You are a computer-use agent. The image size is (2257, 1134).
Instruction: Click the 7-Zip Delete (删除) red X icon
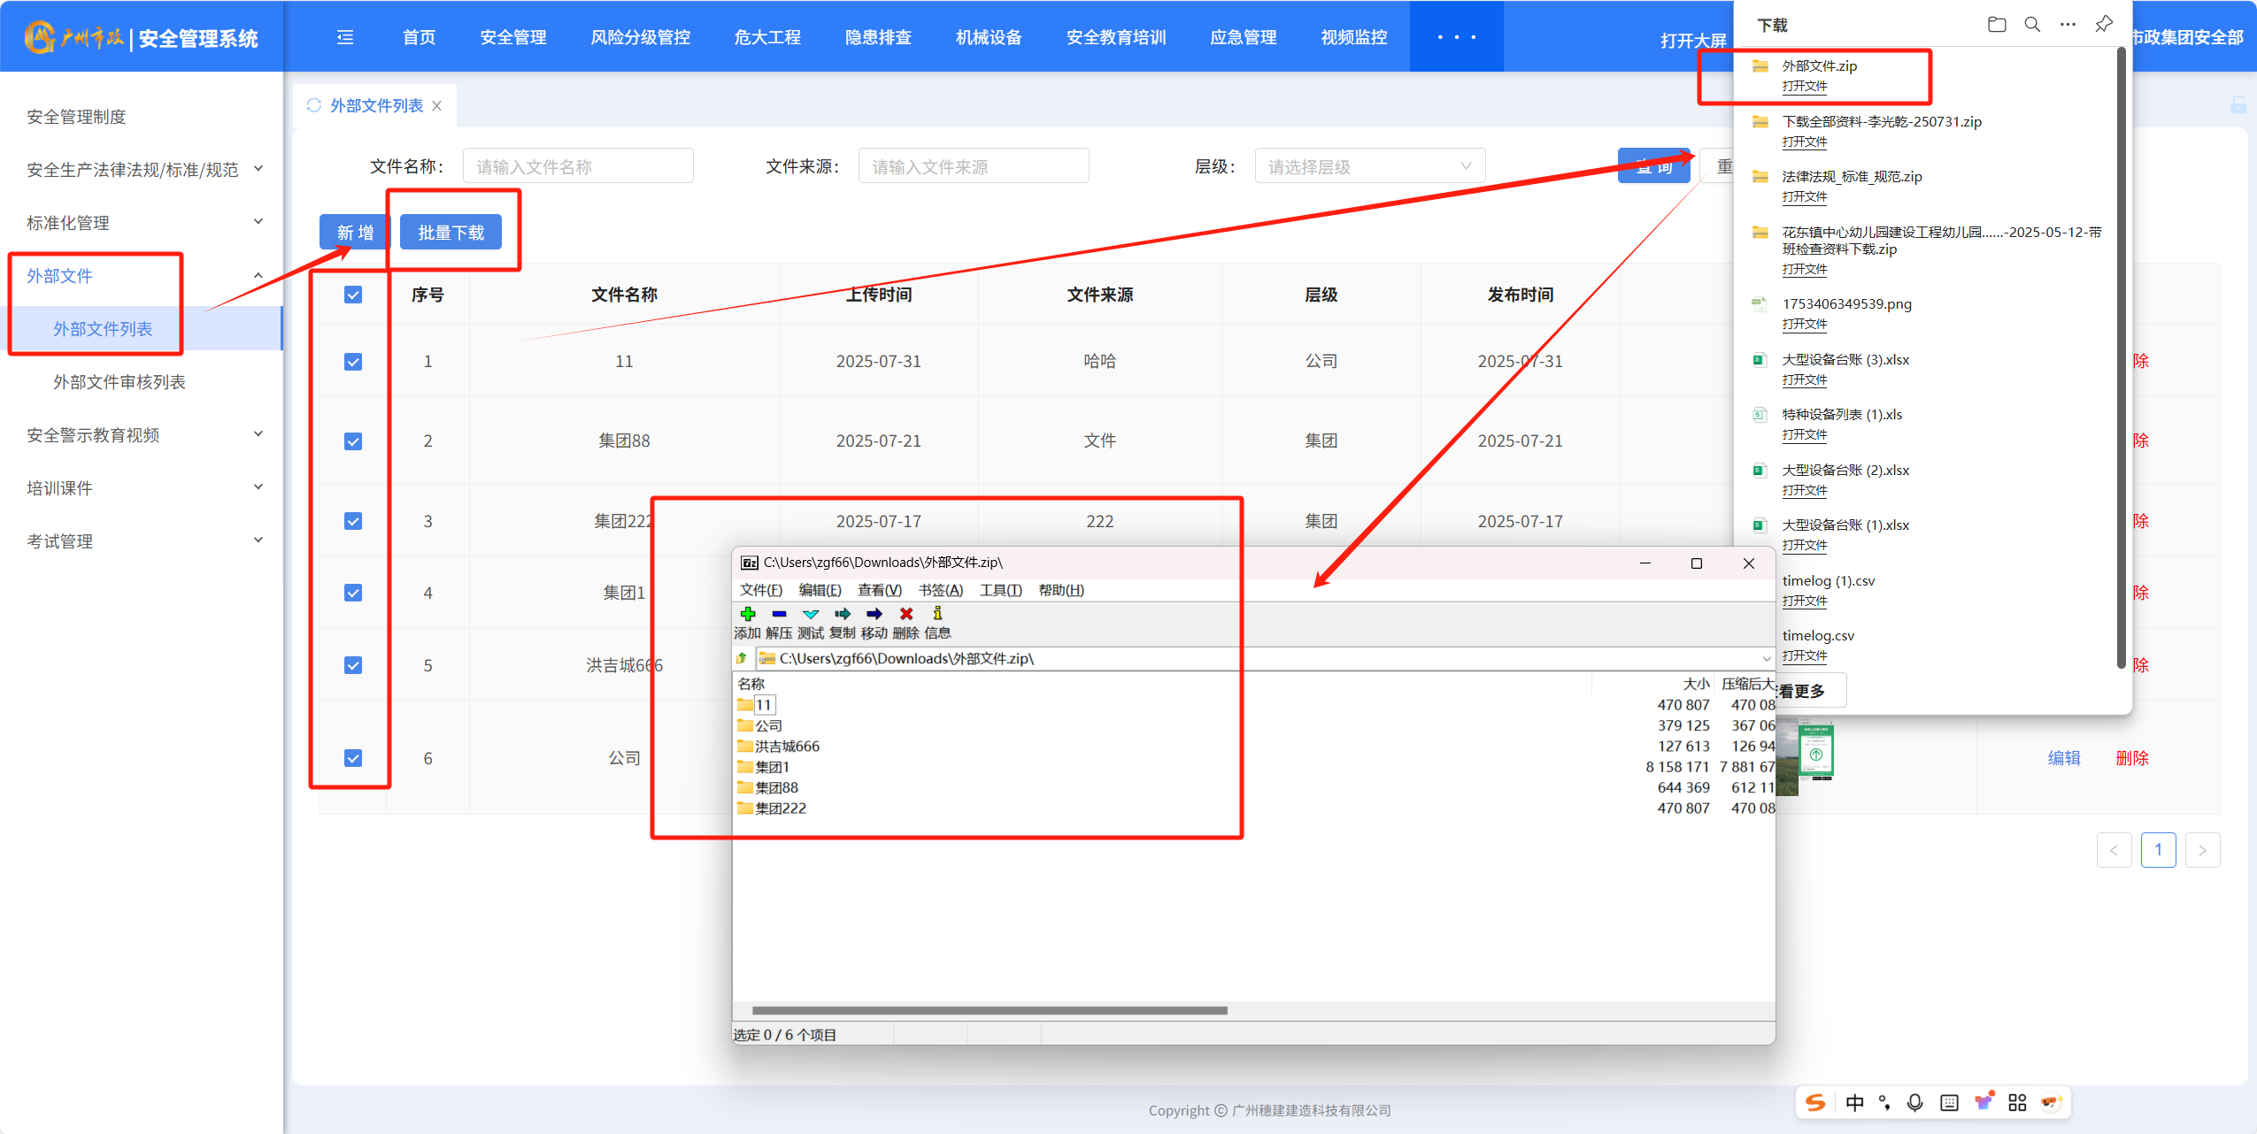click(x=906, y=614)
